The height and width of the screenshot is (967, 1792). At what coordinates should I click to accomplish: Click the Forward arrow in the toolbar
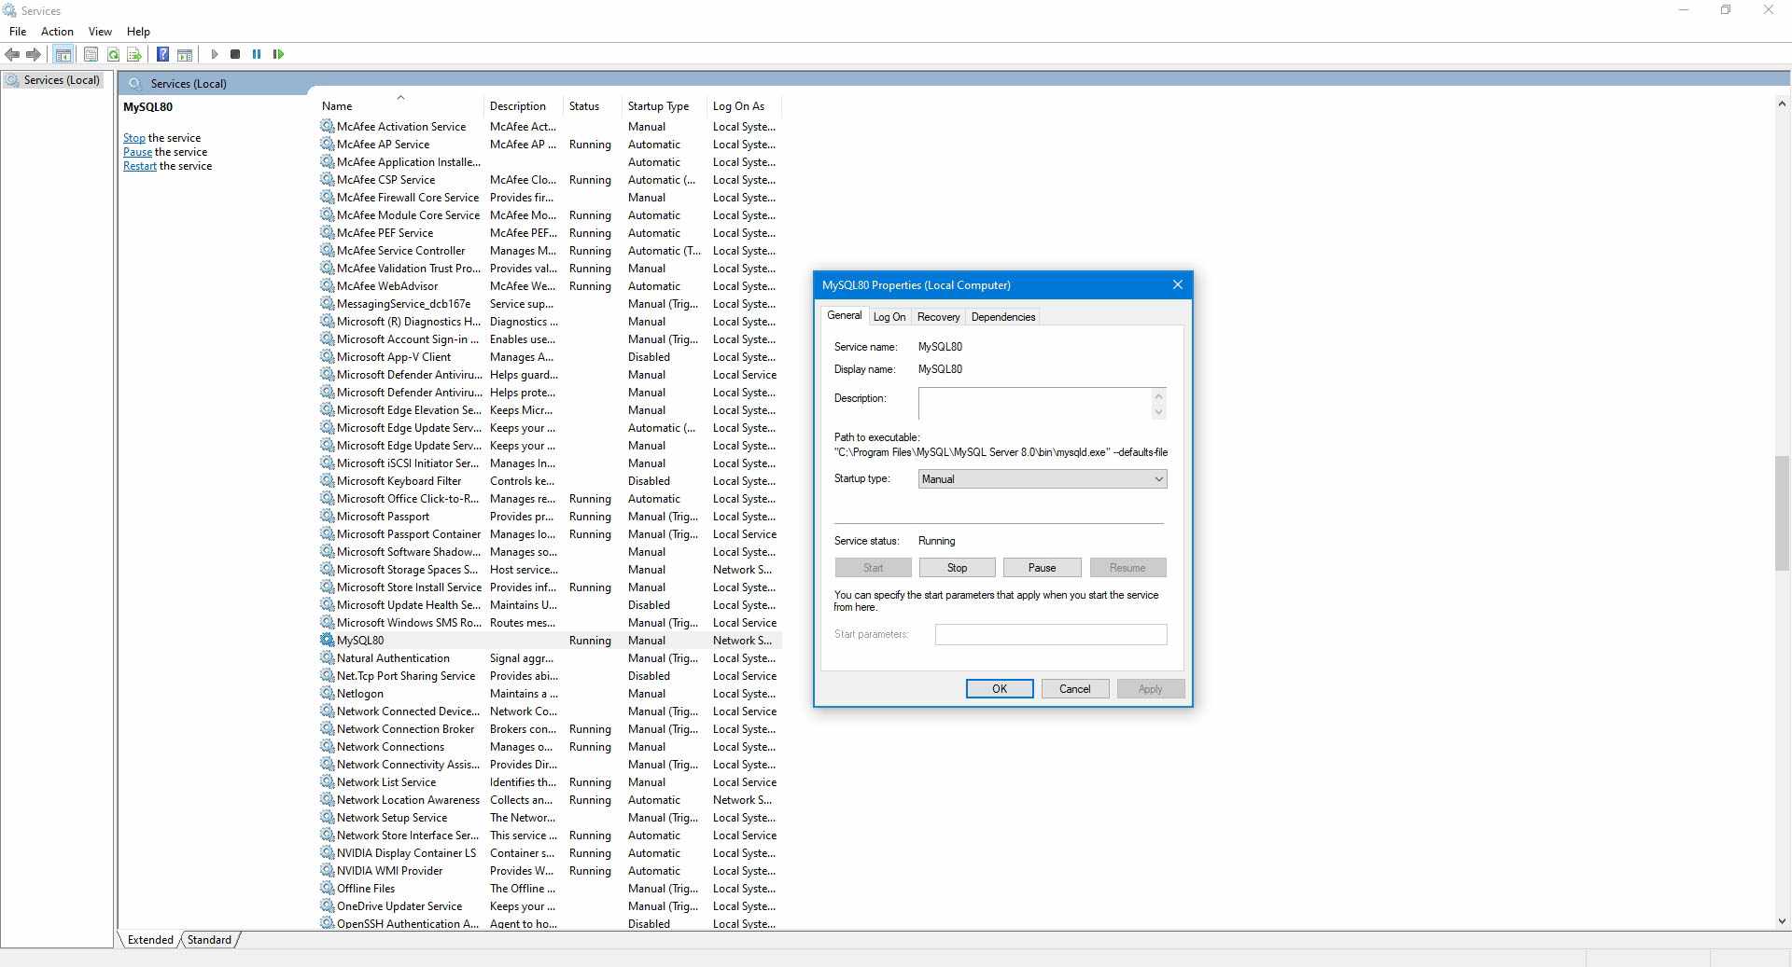coord(34,54)
